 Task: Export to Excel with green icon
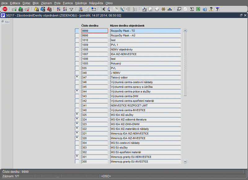(x=198, y=9)
